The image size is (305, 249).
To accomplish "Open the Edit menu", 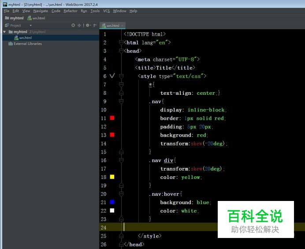I will [15, 11].
